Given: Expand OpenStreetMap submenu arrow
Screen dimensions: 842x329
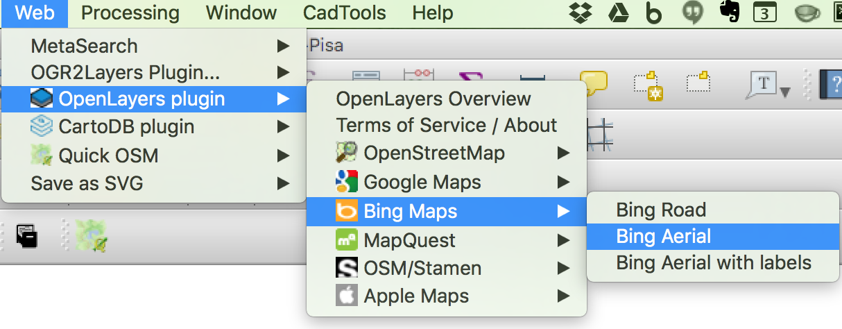Looking at the screenshot, I should tap(563, 153).
